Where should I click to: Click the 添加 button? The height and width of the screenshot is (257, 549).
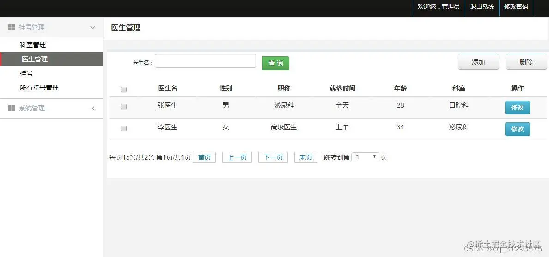(478, 62)
